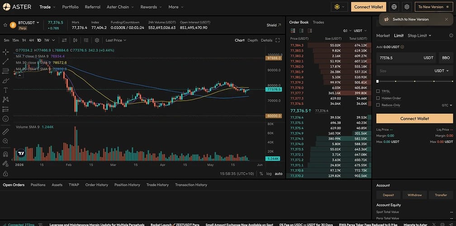Tick the Hidden Order checkbox

point(378,98)
